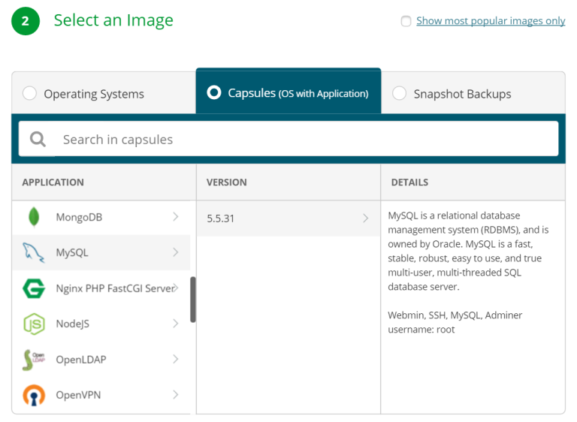Screen dimensions: 577x422
Task: Choose NodeJS from the application list
Action: click(72, 324)
